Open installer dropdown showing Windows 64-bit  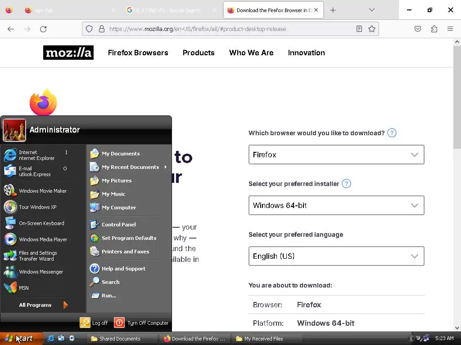(x=336, y=205)
